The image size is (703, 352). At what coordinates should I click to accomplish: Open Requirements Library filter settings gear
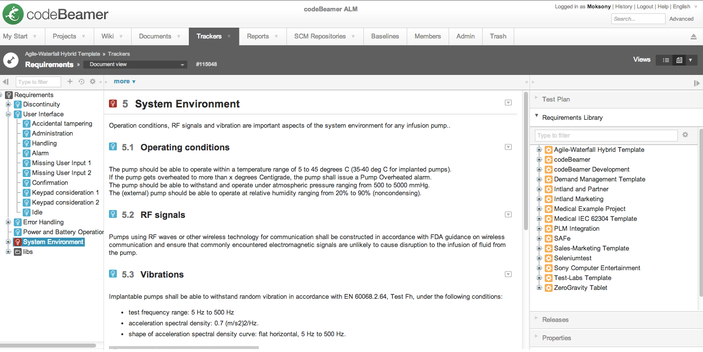coord(685,135)
